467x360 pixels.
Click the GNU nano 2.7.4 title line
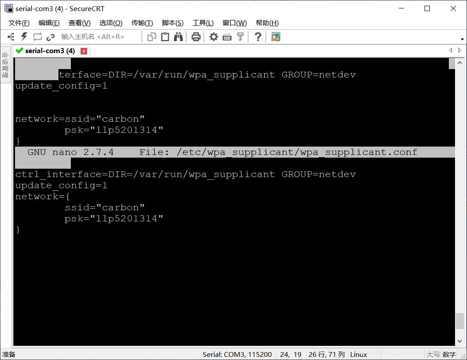[235, 152]
